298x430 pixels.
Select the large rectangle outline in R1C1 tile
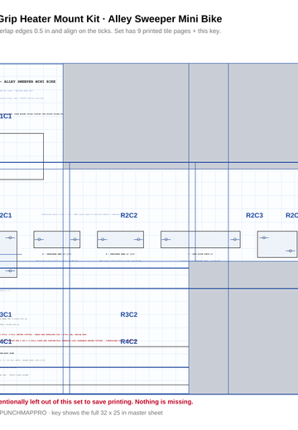point(22,156)
